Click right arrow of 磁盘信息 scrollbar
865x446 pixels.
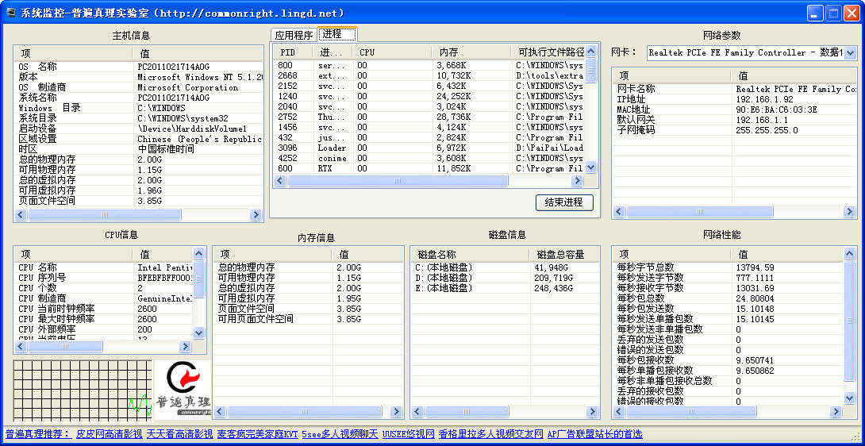click(592, 411)
